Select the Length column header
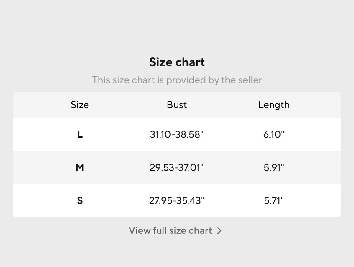Screen dimensions: 354x267 tap(274, 105)
